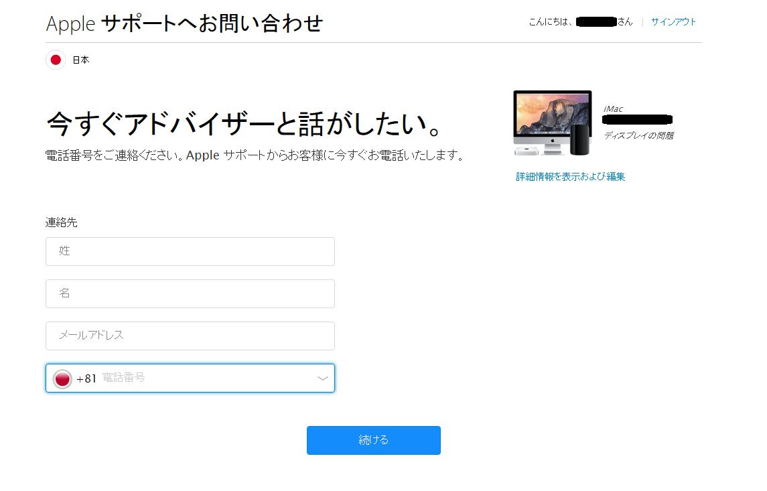Click the +81 country code text
767x491 pixels.
point(86,378)
